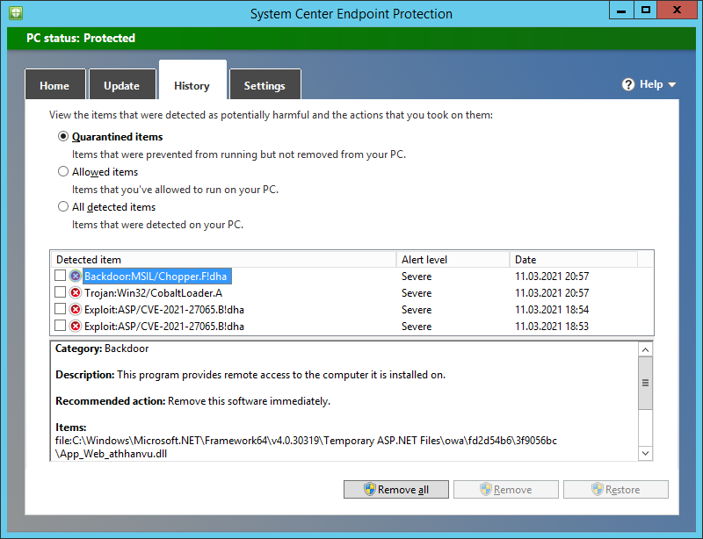Click the red threat icon on the 18:53 Exploit row
The image size is (703, 539).
(x=76, y=327)
